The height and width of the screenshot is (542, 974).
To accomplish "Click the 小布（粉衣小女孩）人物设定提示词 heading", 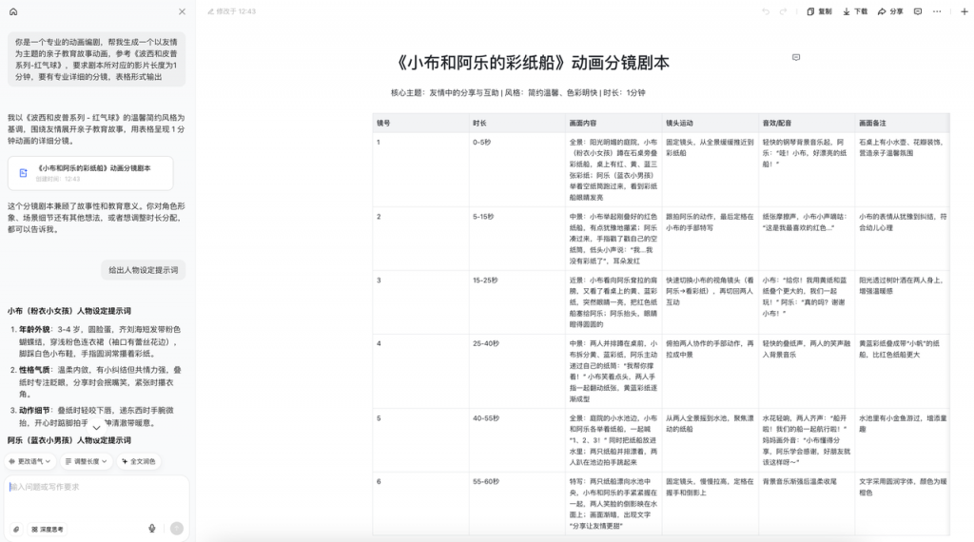I will (68, 311).
